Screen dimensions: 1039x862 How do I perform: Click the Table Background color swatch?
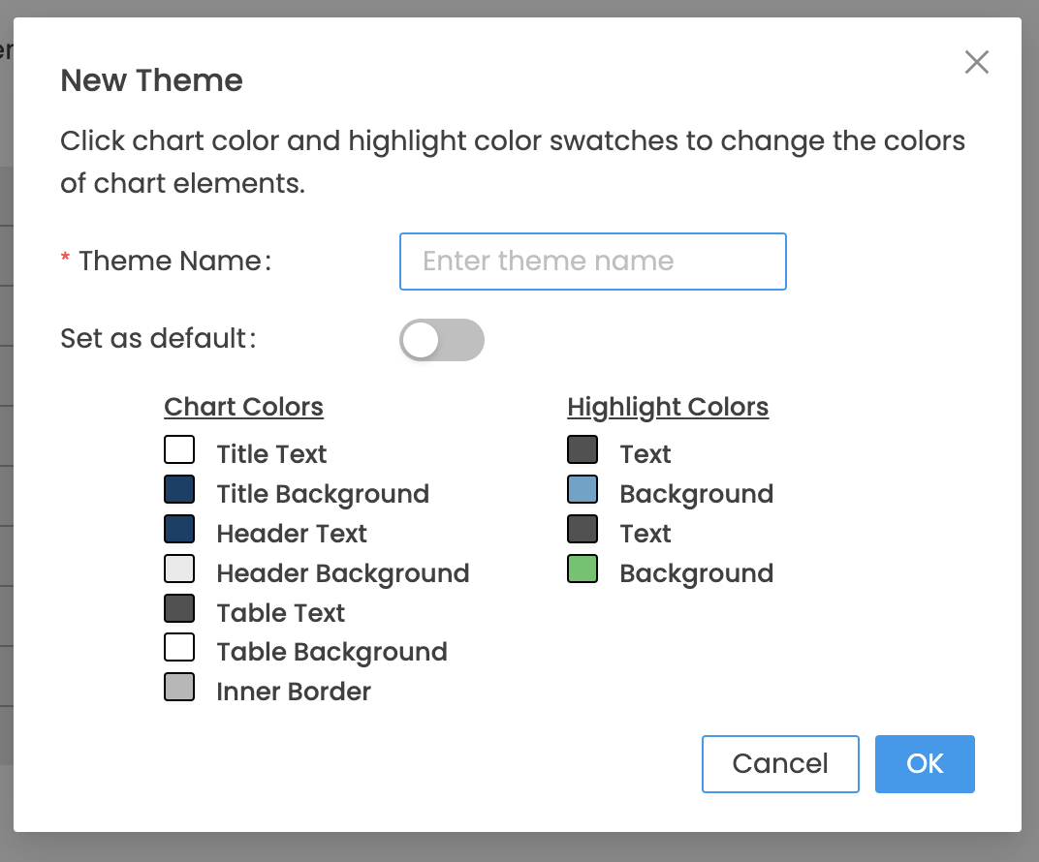click(x=179, y=648)
